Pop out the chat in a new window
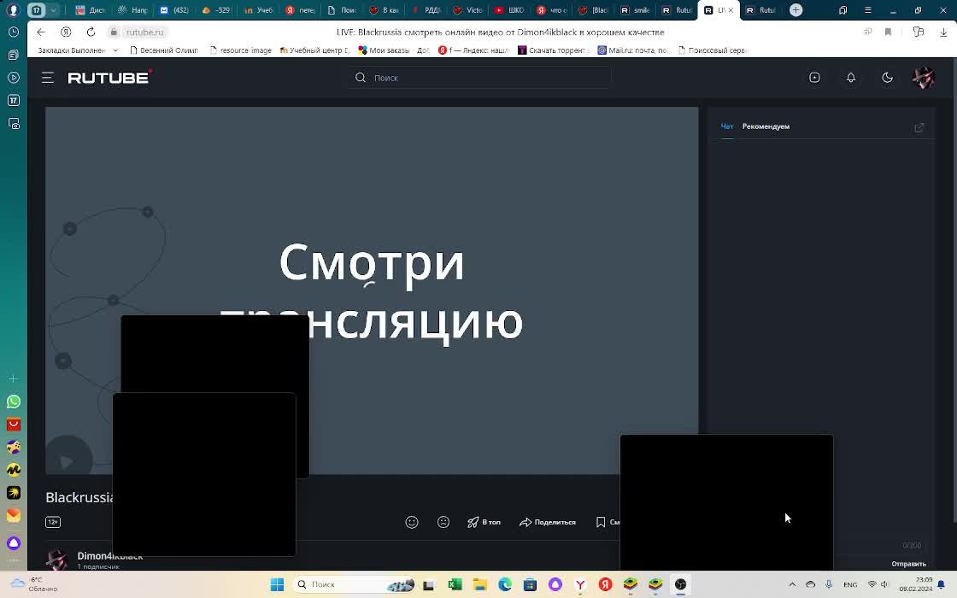Viewport: 957px width, 598px height. pos(919,127)
